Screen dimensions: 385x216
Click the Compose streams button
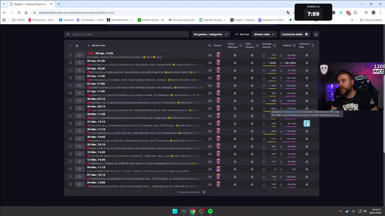coord(192,192)
